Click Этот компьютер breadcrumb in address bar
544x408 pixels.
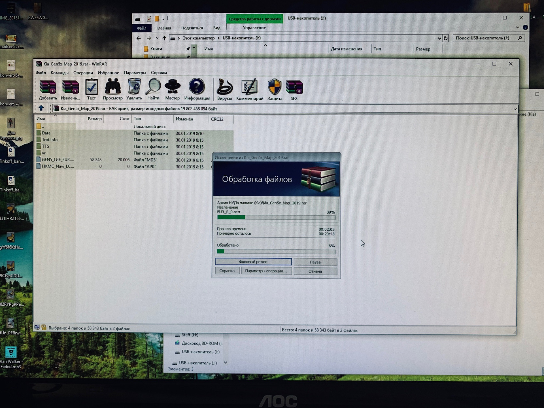[x=199, y=38]
